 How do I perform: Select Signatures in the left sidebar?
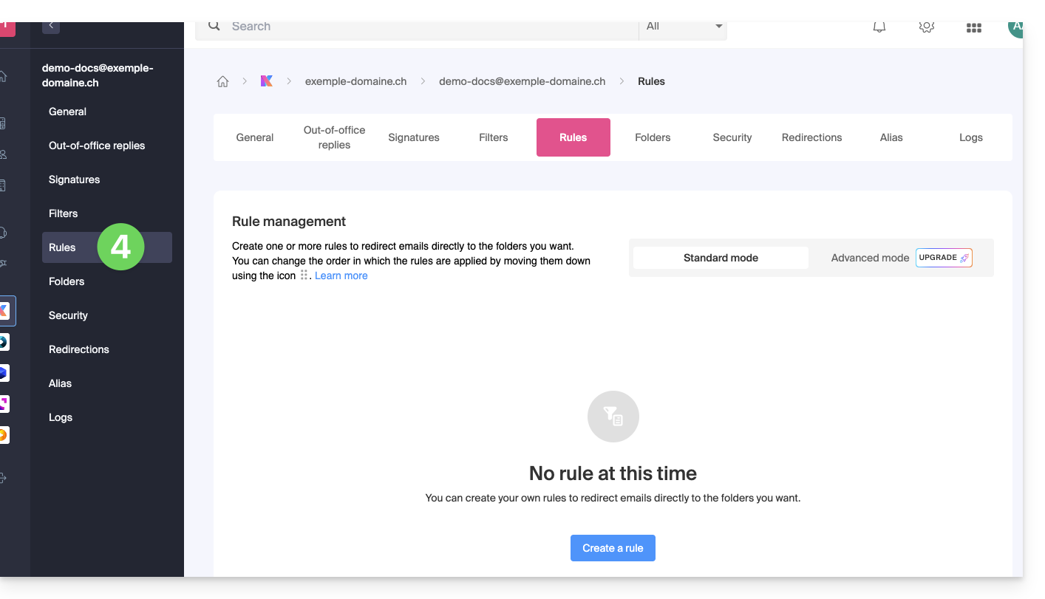[74, 179]
